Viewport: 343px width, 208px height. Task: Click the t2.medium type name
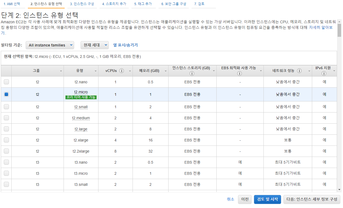[81, 118]
